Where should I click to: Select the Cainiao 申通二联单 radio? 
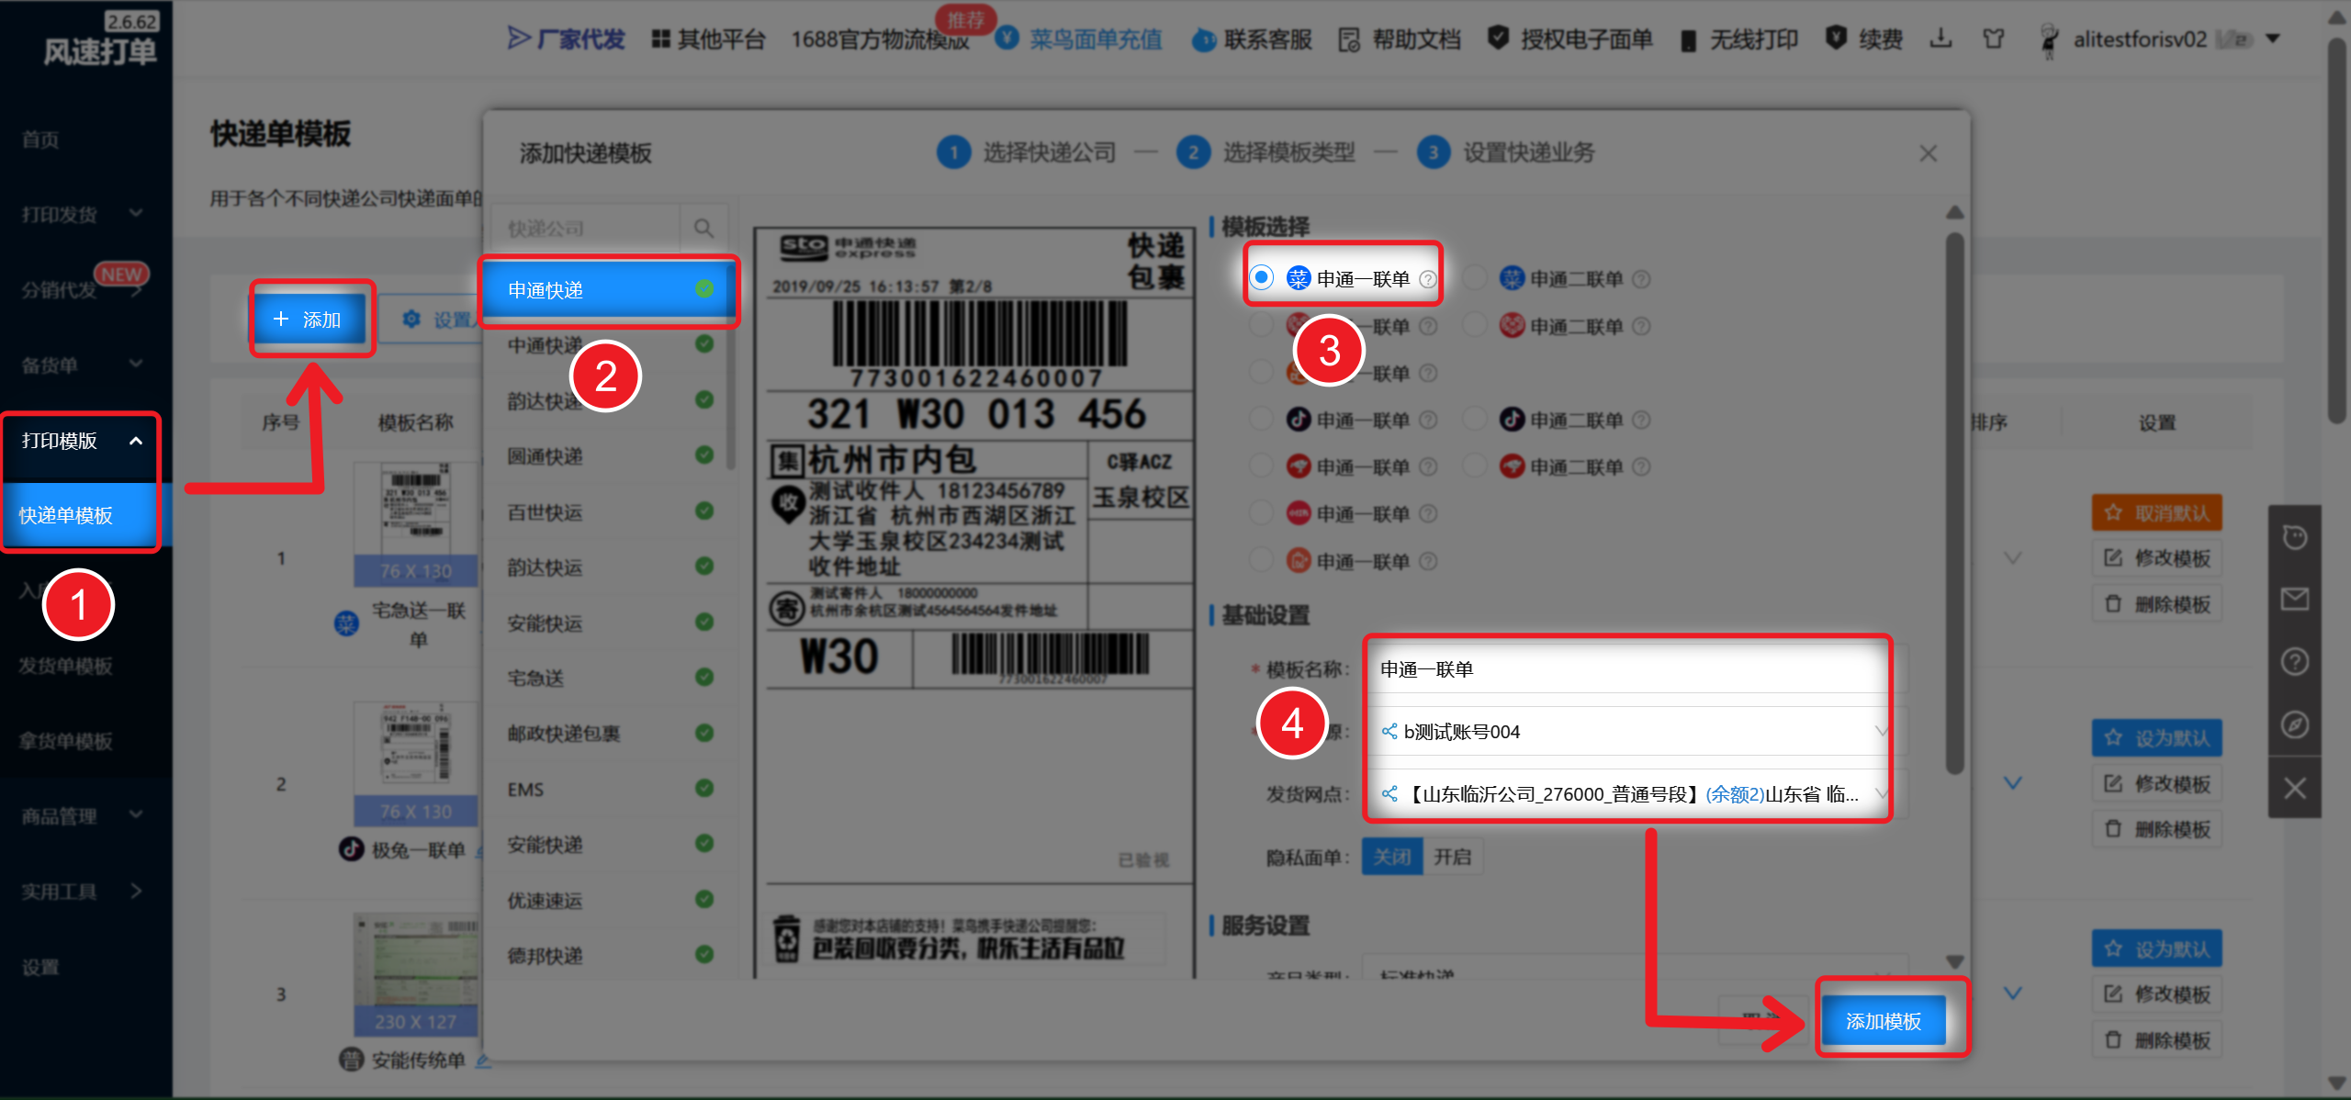pyautogui.click(x=1475, y=276)
